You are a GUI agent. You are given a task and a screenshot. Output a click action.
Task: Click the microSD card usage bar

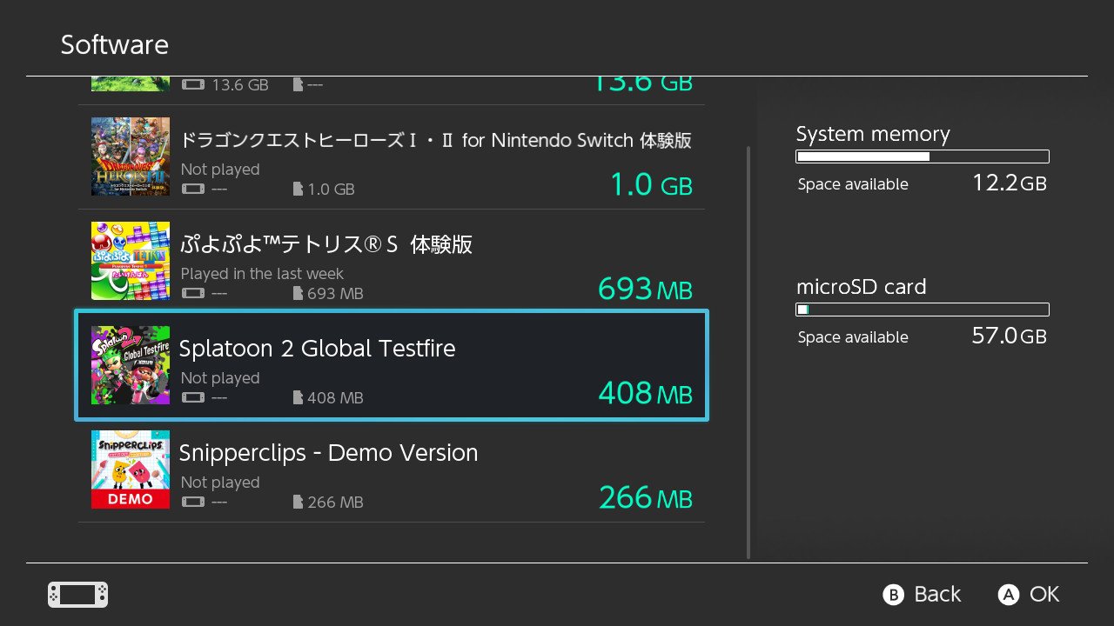click(x=923, y=310)
